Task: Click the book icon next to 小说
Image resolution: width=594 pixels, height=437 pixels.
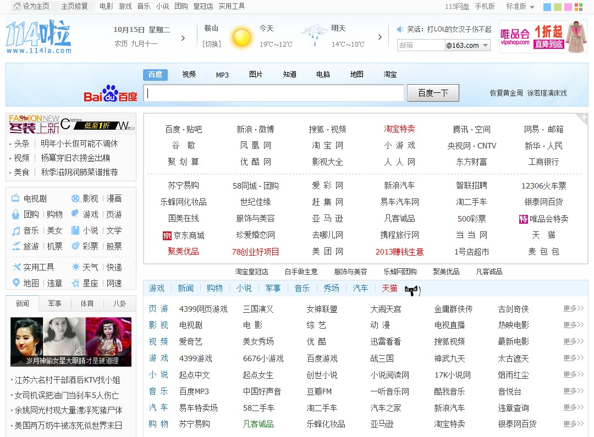Action: point(75,230)
